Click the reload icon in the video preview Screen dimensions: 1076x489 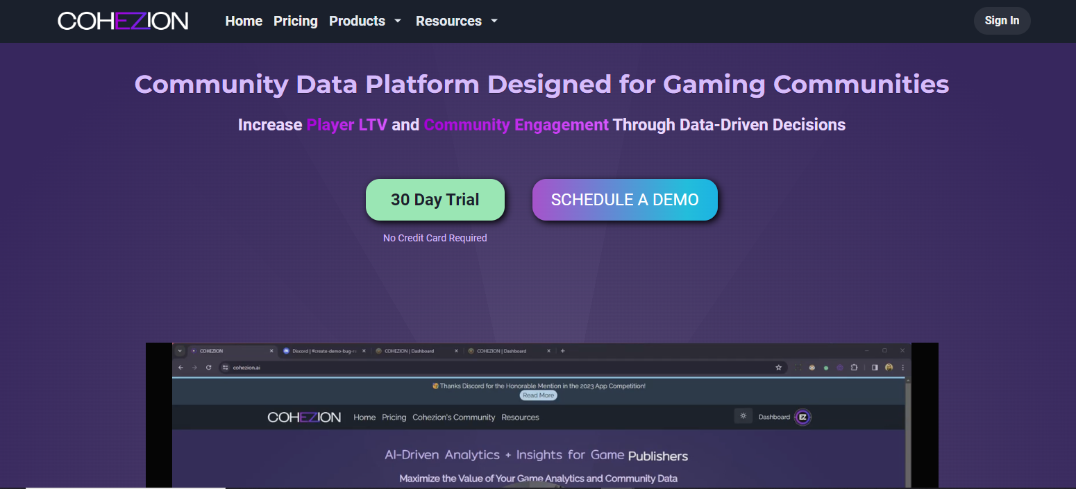click(208, 368)
